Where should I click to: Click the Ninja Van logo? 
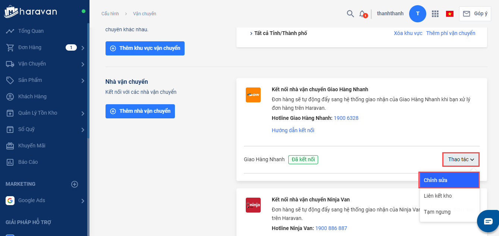click(x=253, y=205)
